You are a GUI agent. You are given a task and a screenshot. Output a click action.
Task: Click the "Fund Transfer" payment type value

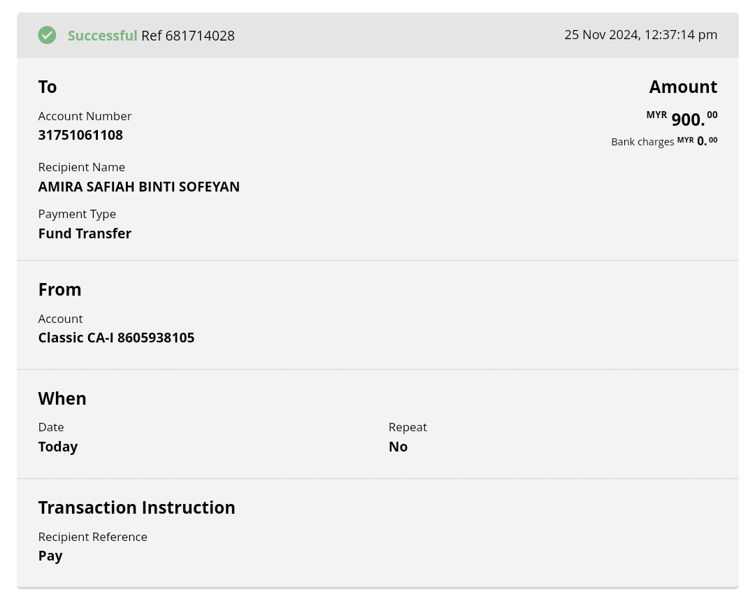pyautogui.click(x=85, y=233)
